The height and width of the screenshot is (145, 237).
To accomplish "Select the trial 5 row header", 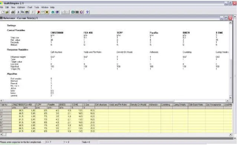I will coord(6,122).
